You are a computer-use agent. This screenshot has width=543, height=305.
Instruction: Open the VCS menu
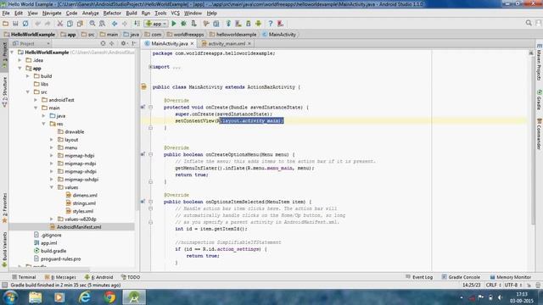pyautogui.click(x=176, y=14)
